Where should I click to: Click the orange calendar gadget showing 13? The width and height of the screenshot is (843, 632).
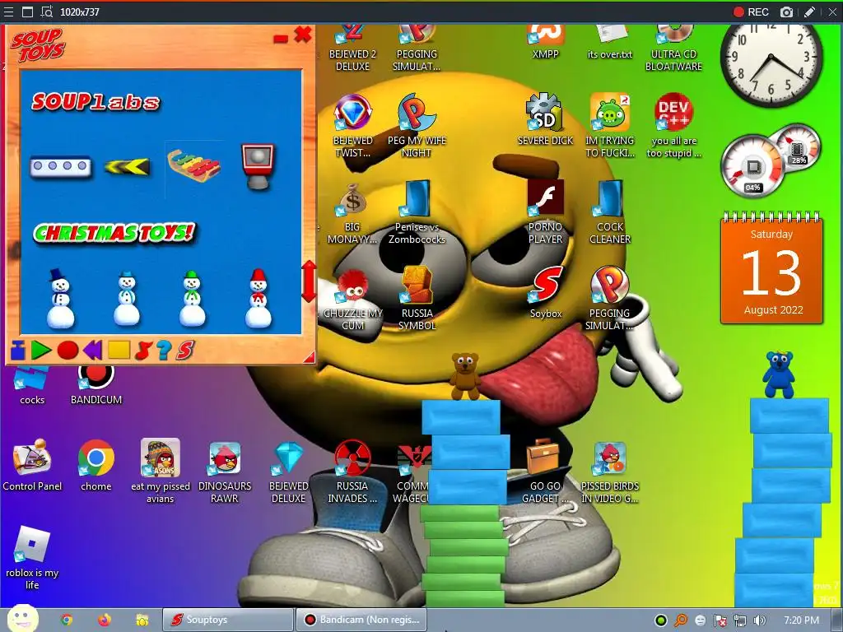tap(771, 269)
